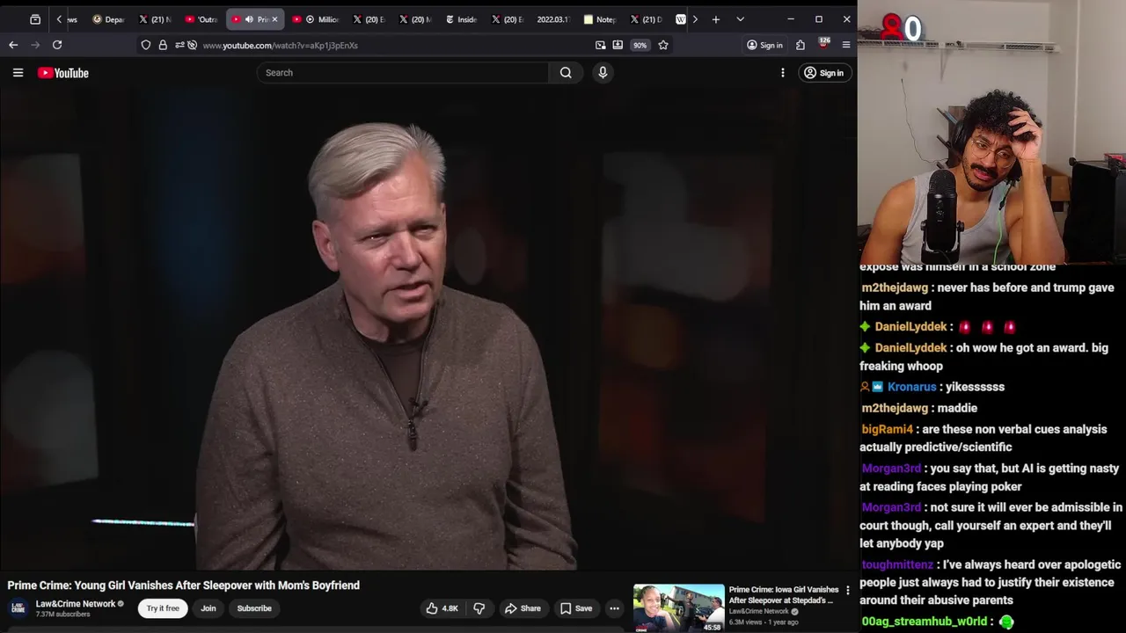Viewport: 1126px width, 633px height.
Task: Switch to the 'Outra' YouTube tab
Action: 201,19
